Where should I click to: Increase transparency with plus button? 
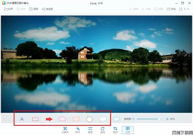pos(167,119)
